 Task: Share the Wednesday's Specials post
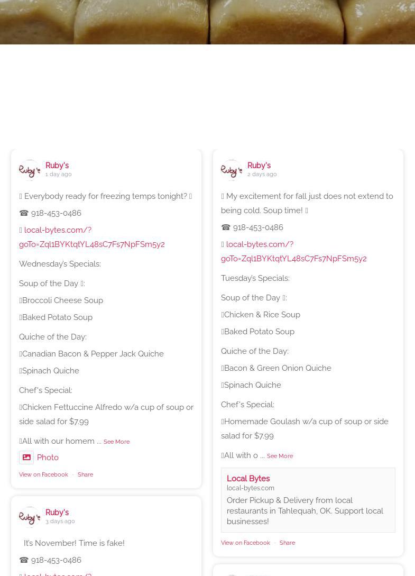[85, 474]
